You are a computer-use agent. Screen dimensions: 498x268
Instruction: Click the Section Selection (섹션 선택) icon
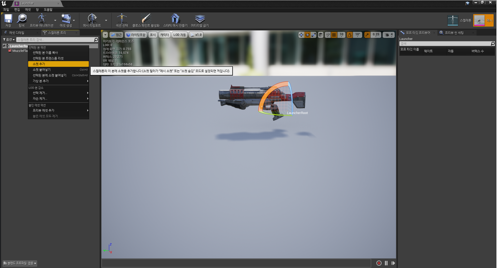point(122,20)
